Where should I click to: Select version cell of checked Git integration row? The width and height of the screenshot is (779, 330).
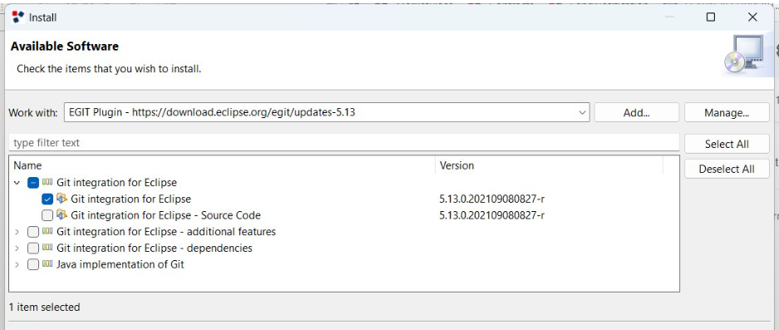(x=492, y=199)
